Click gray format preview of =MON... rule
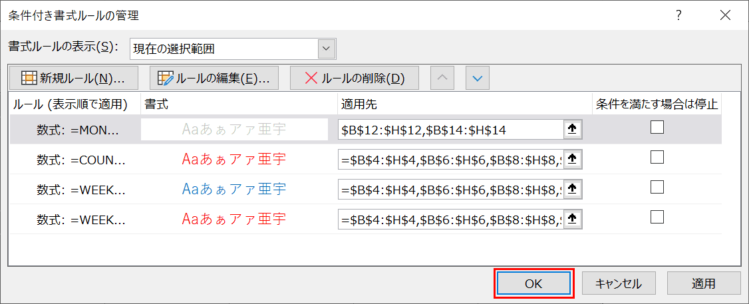Viewport: 749px width, 304px height. tap(234, 130)
